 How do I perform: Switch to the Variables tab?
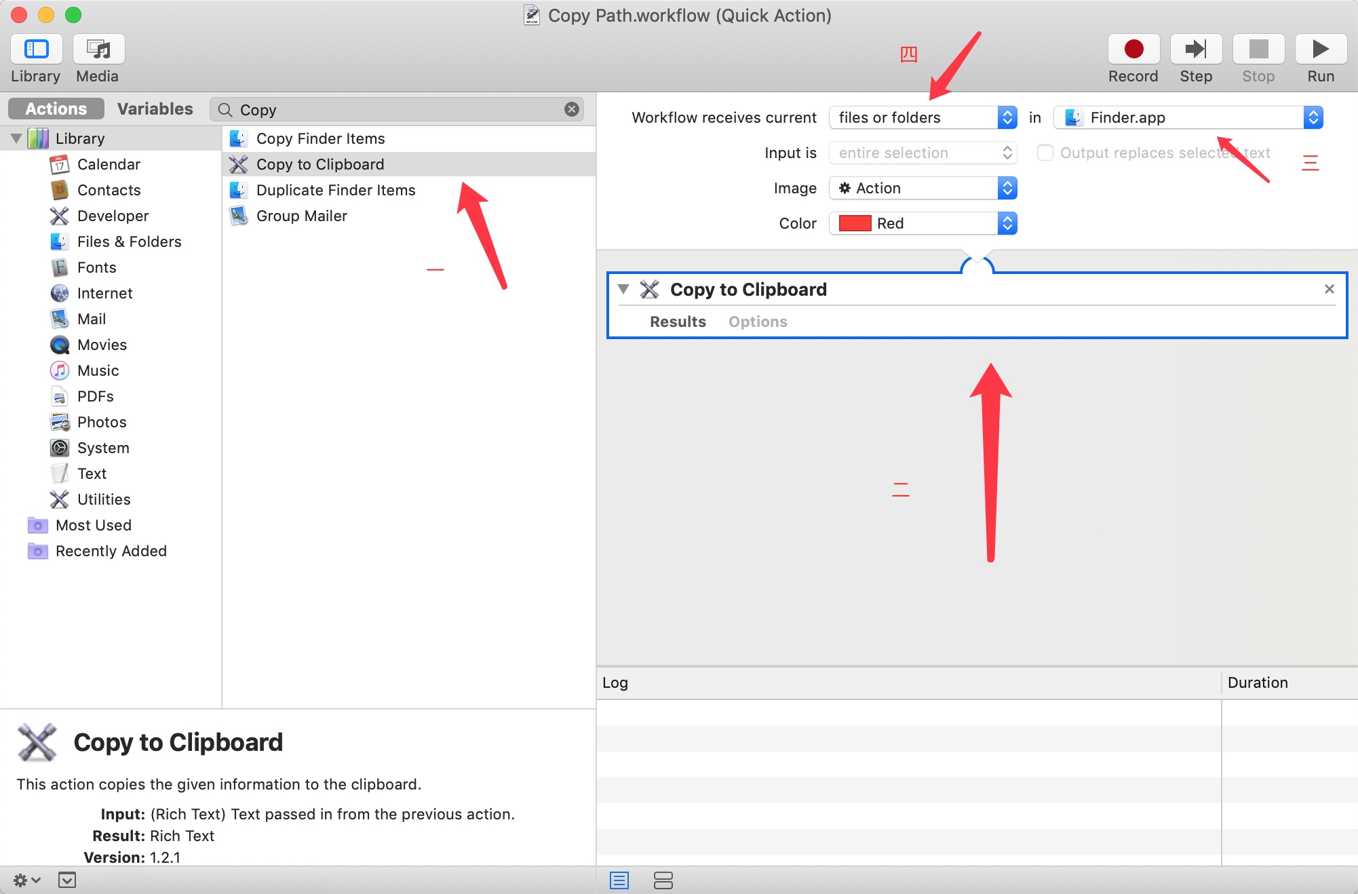[155, 109]
